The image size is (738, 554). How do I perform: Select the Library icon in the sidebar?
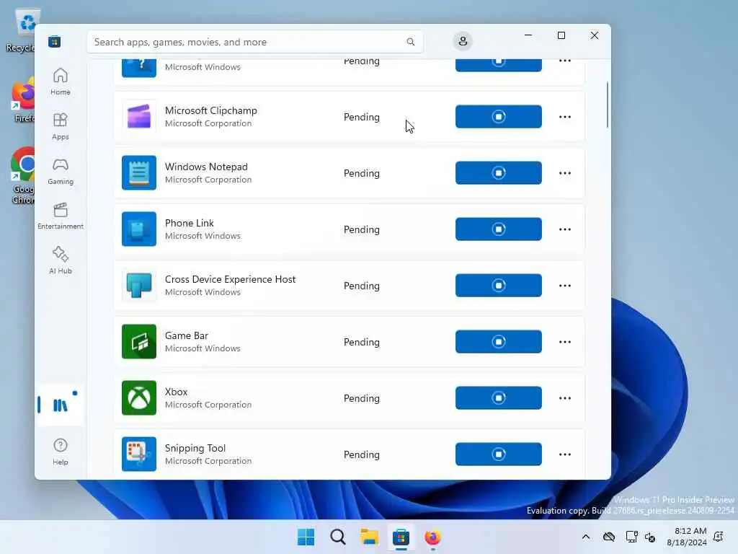[61, 405]
